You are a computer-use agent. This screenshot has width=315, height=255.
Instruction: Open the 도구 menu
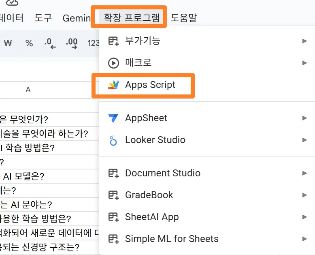[x=43, y=18]
